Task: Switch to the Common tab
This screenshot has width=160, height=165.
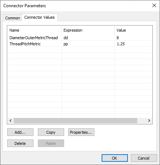Action: (13, 18)
